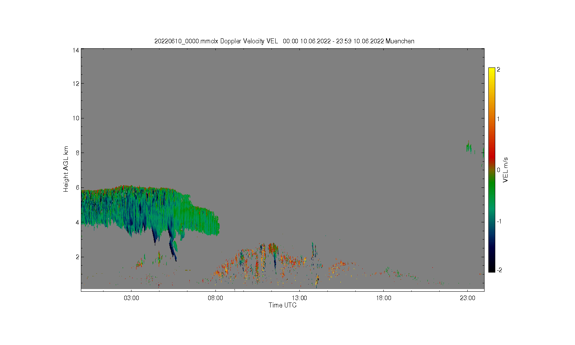This screenshot has width=575, height=345.
Task: Click the colorbar value '0'
Action: click(x=498, y=170)
